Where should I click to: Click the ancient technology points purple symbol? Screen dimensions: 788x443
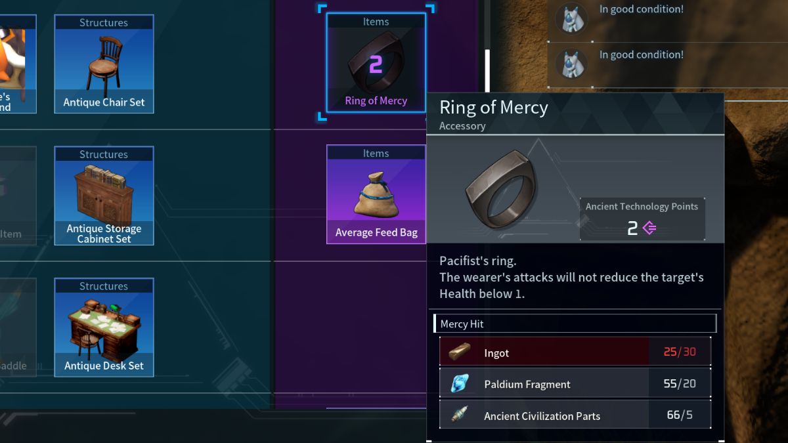point(649,228)
